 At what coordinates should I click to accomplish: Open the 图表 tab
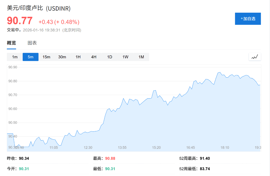pyautogui.click(x=32, y=43)
